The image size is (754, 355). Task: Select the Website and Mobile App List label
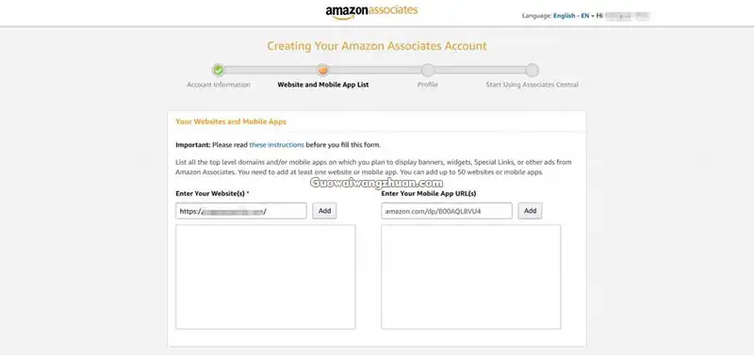323,85
